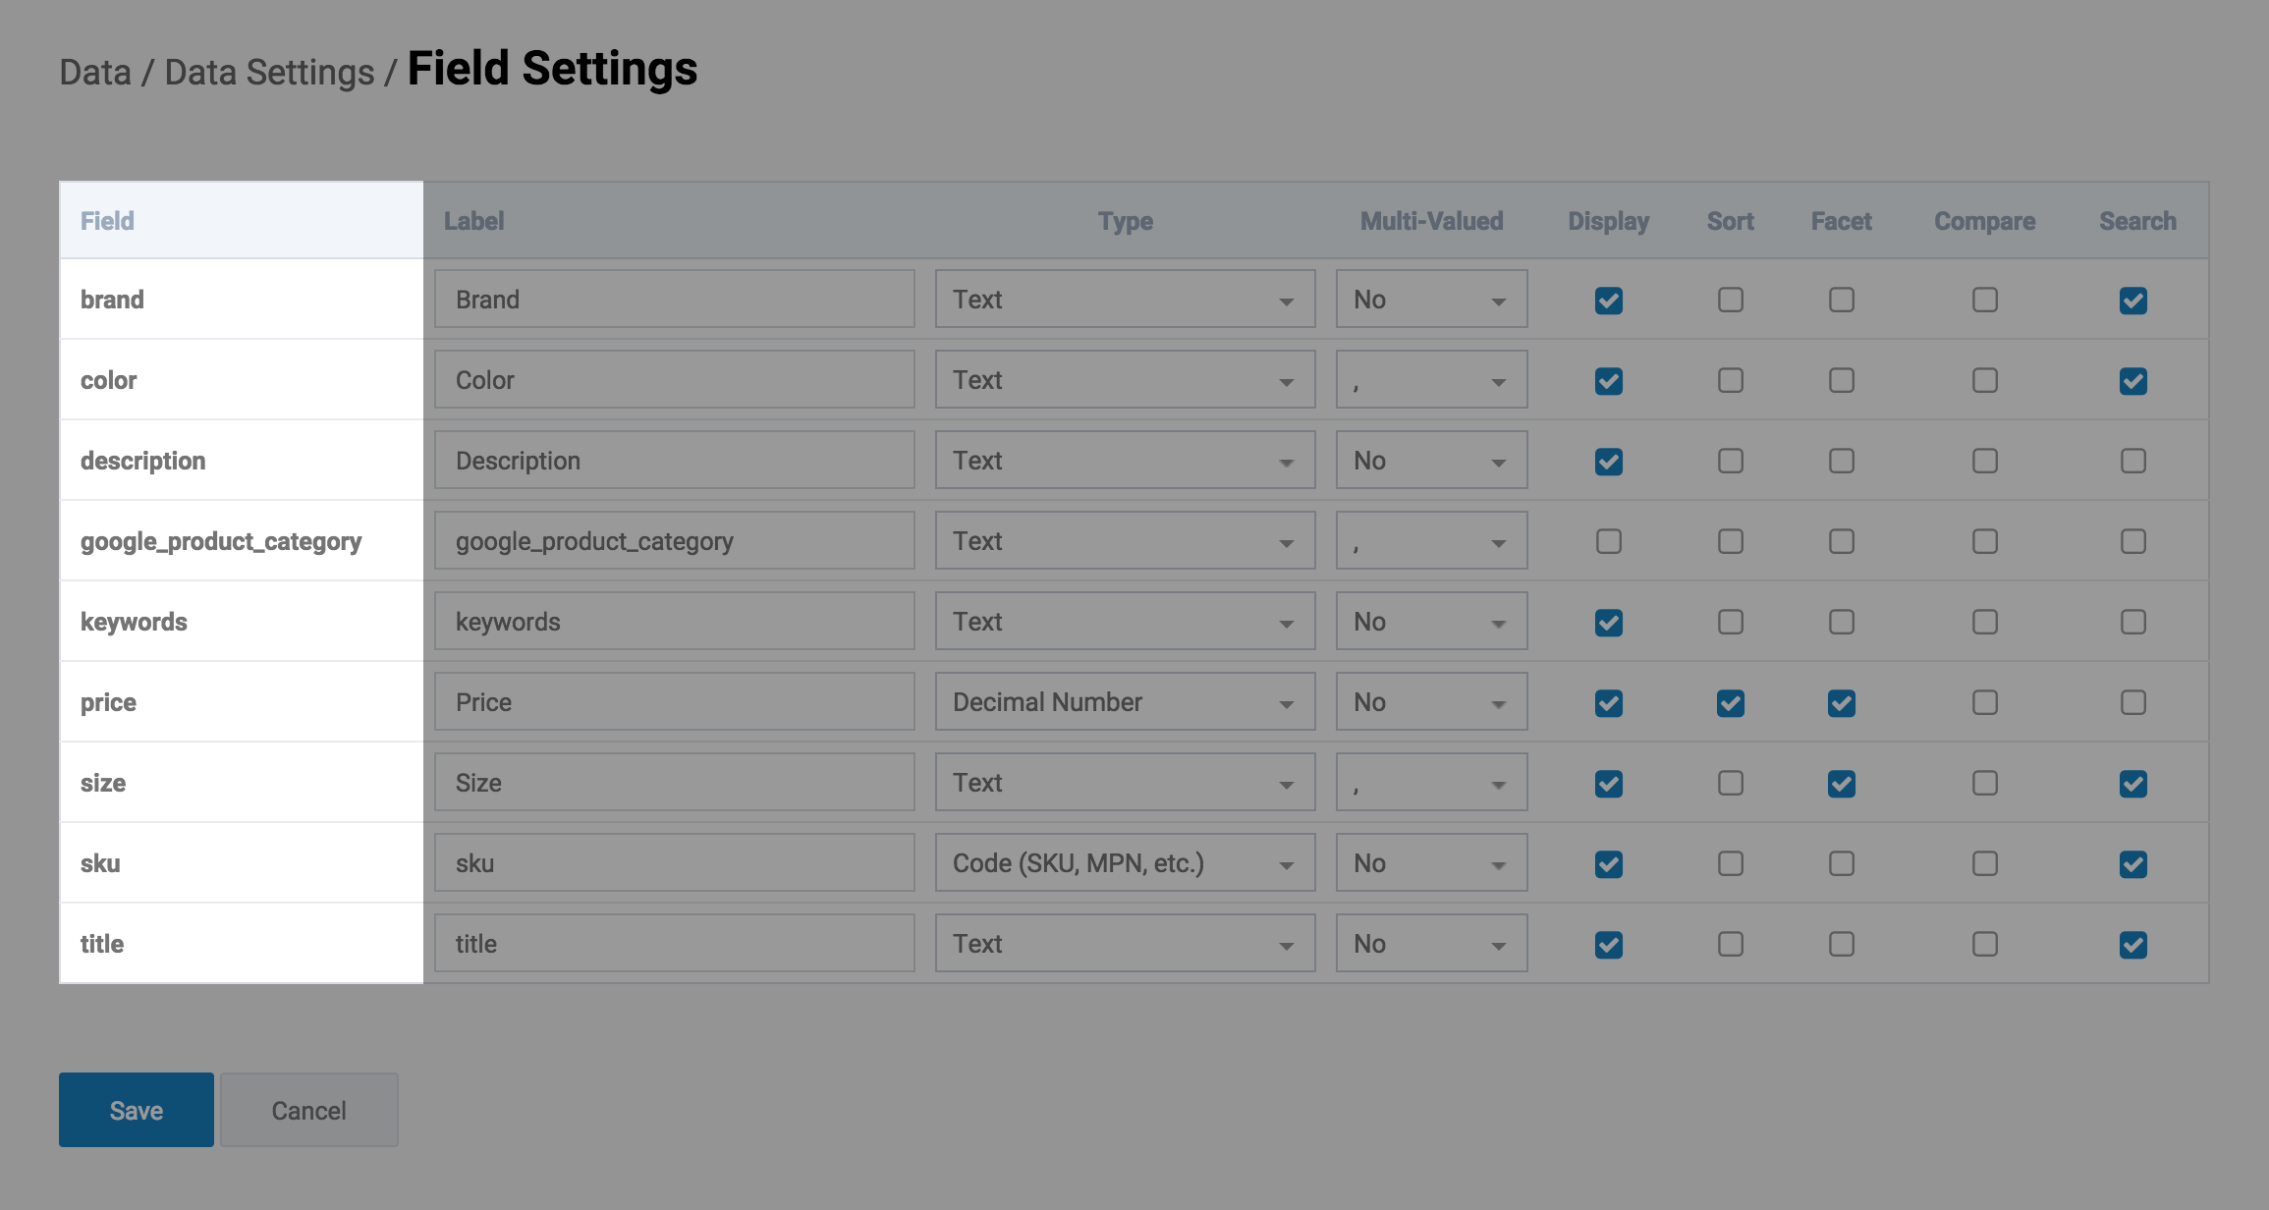This screenshot has width=2269, height=1210.
Task: Open the description Type dropdown
Action: (1124, 461)
